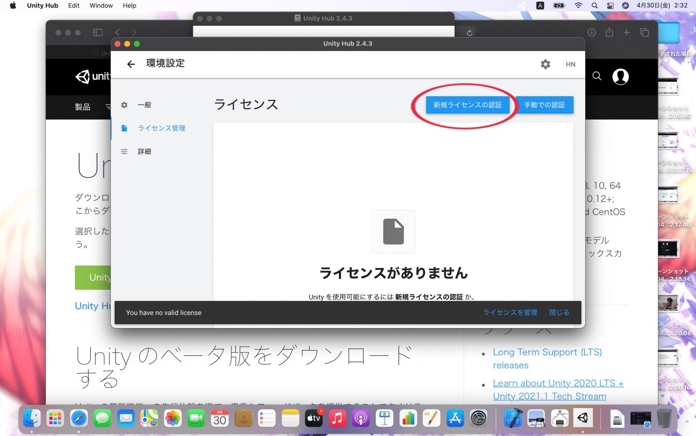
Task: Open the Unity Hub application menu
Action: tap(42, 6)
